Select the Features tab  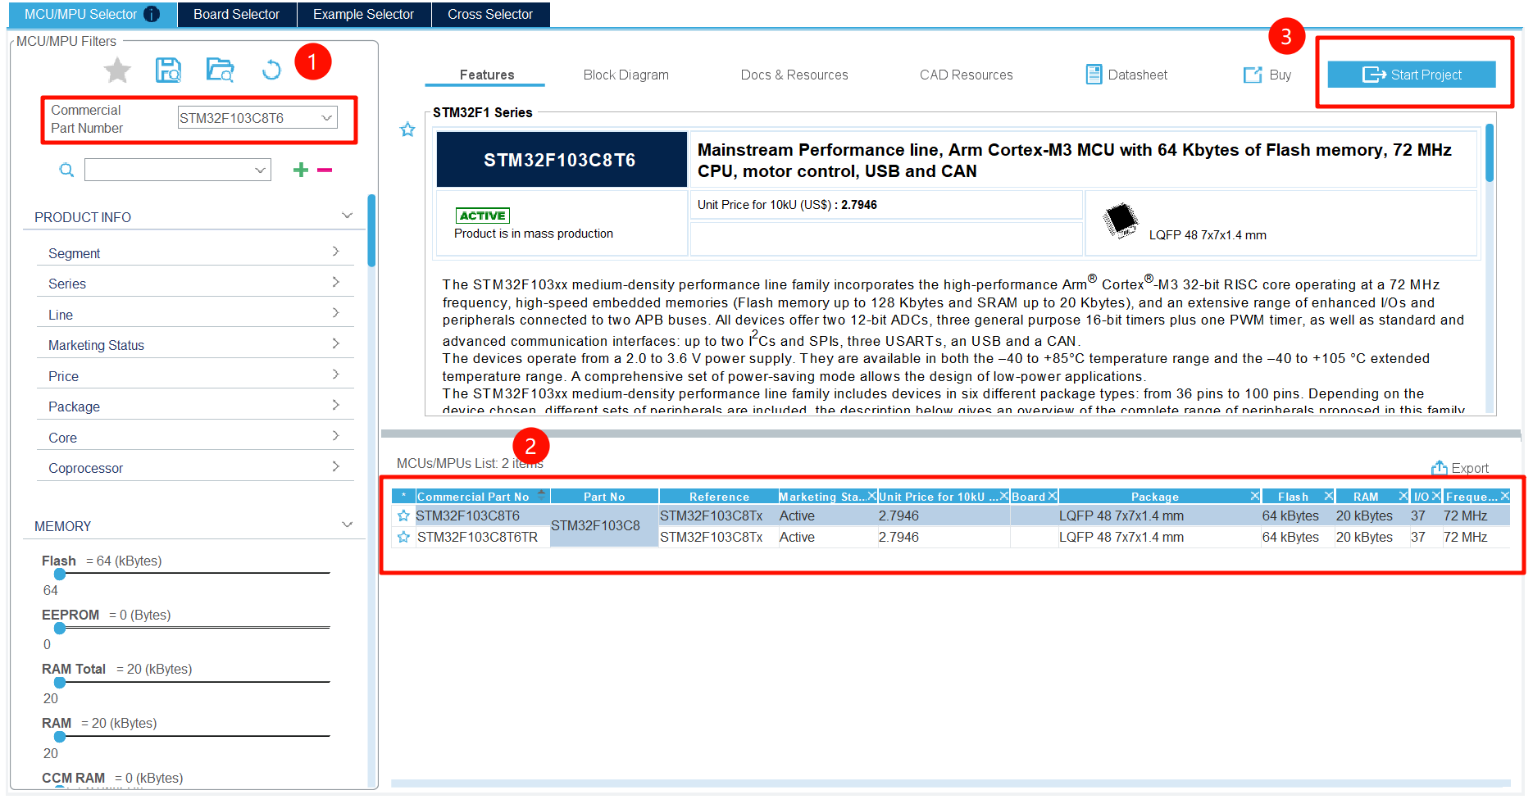(486, 75)
